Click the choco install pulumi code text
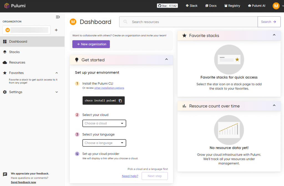The width and height of the screenshot is (284, 186). 100,100
